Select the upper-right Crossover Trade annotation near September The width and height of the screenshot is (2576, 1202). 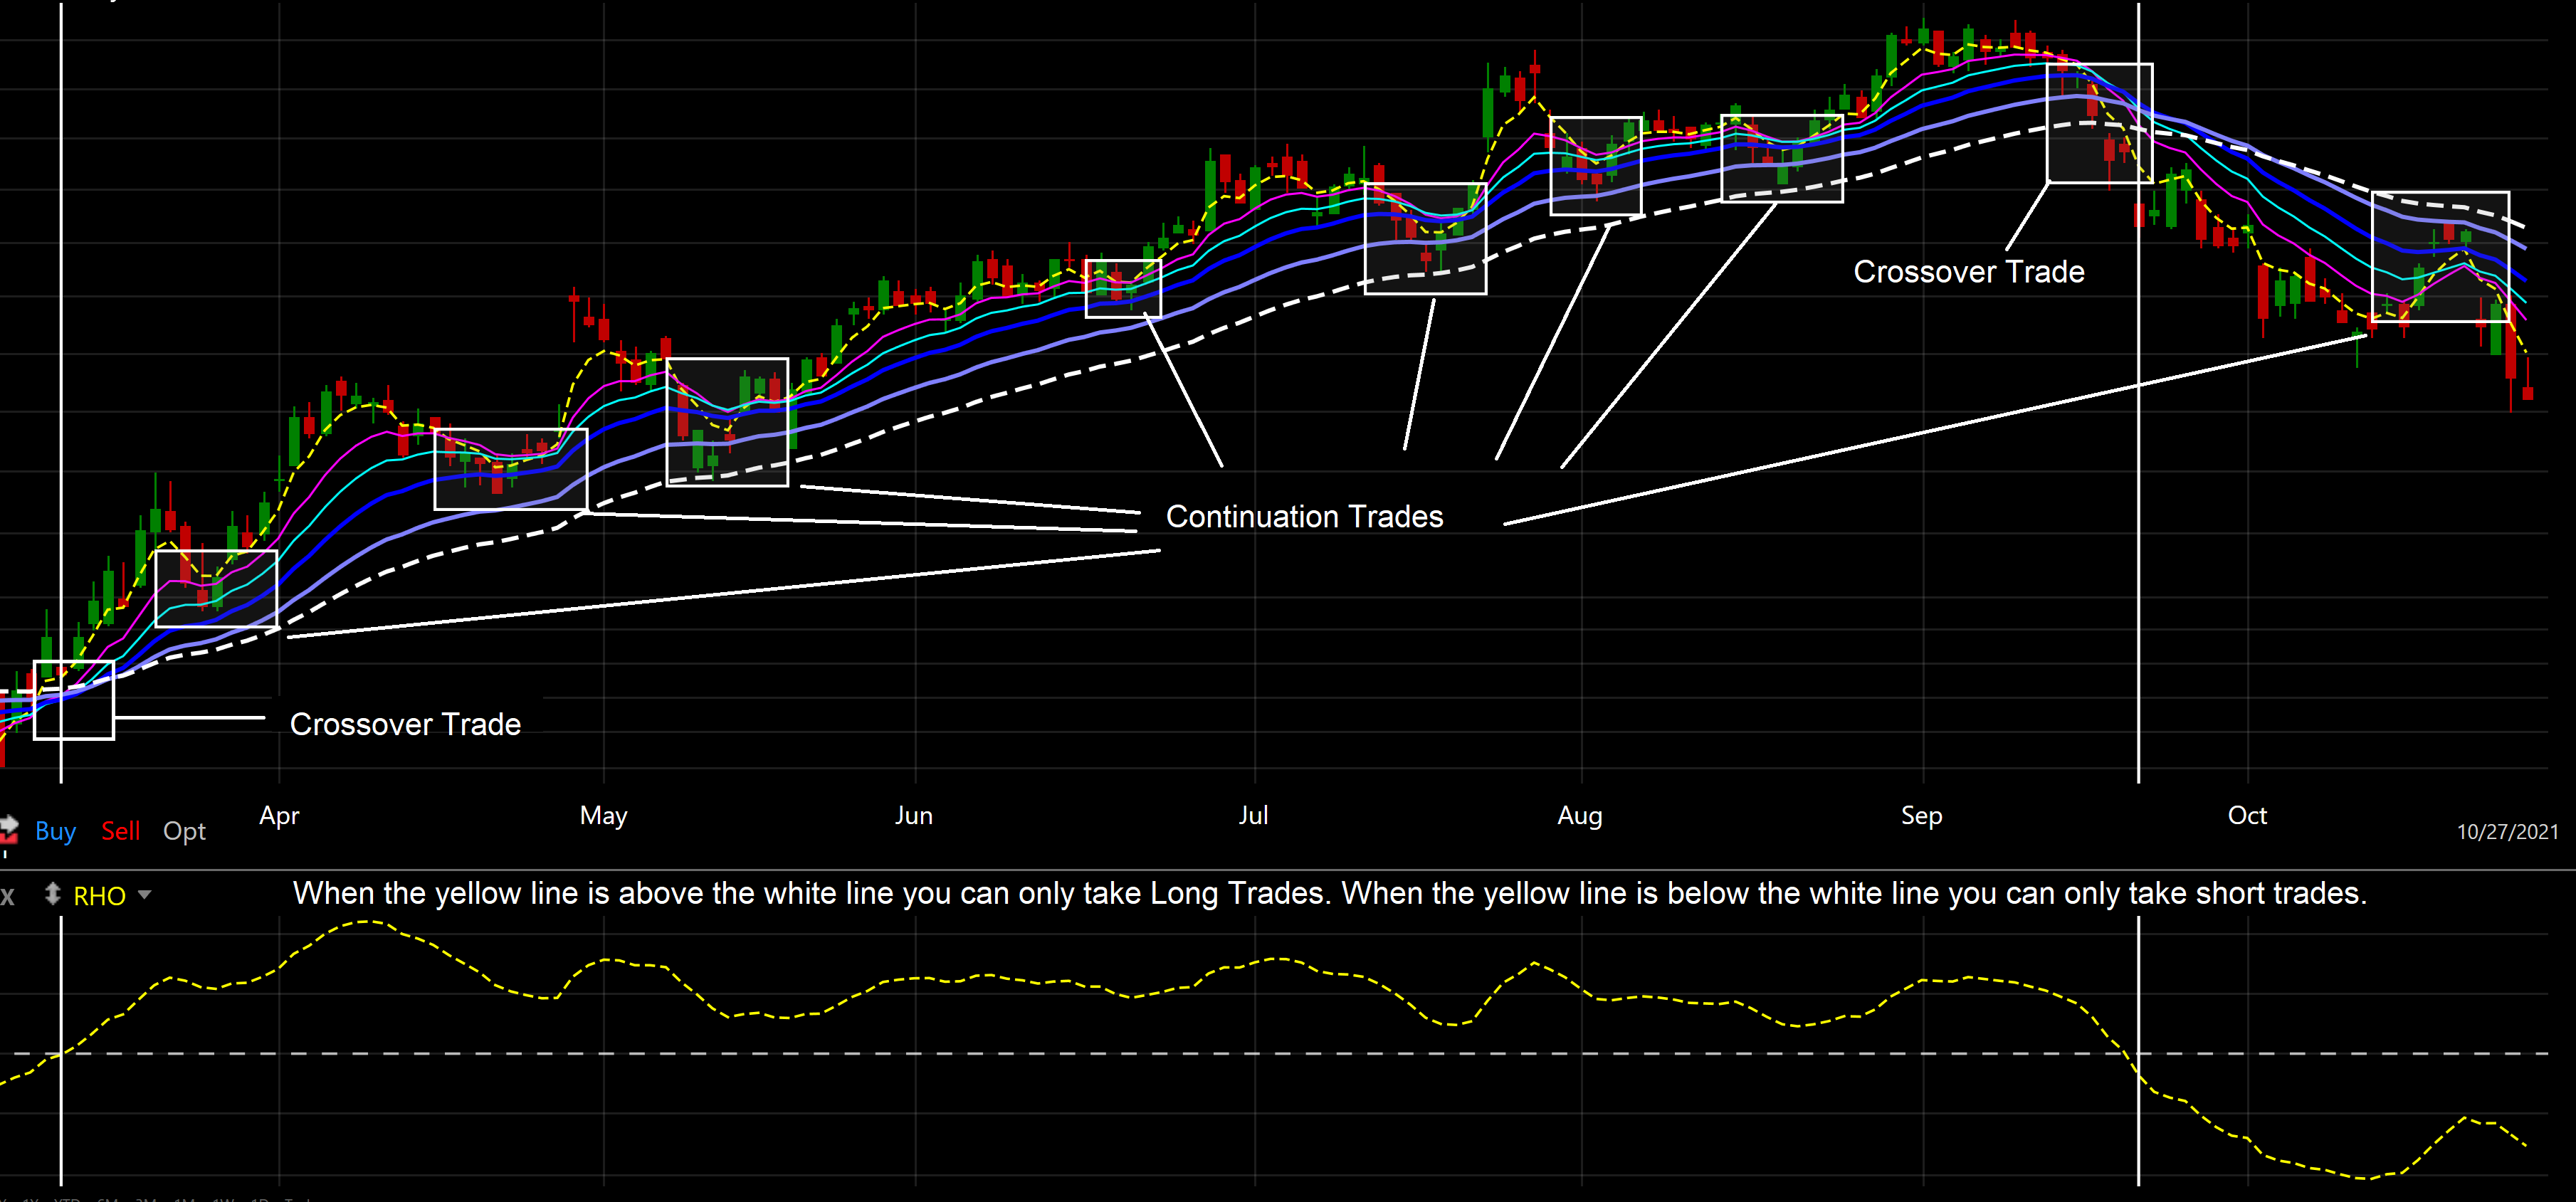tap(1968, 272)
